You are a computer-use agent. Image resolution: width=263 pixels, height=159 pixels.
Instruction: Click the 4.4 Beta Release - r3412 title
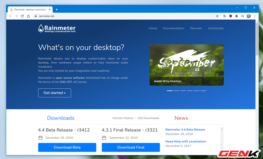[64, 130]
